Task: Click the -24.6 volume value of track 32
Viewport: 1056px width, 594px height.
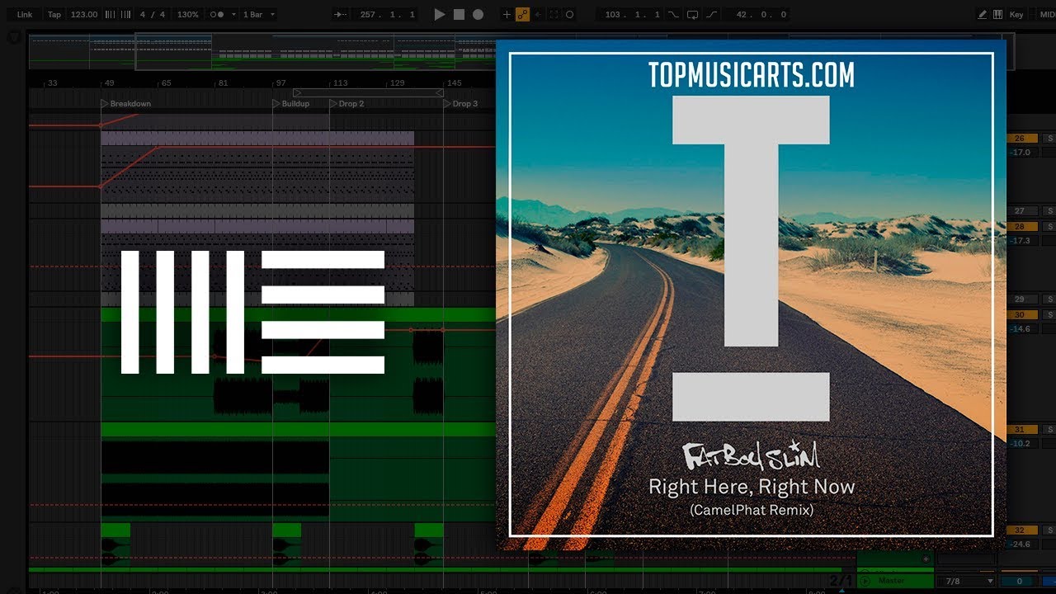Action: (x=1021, y=544)
